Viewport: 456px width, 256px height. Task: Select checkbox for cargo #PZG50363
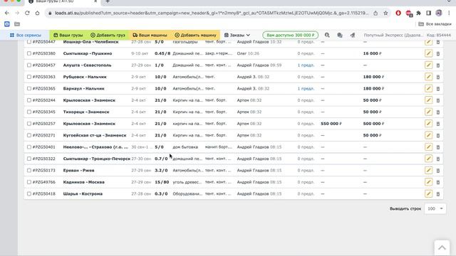29,77
